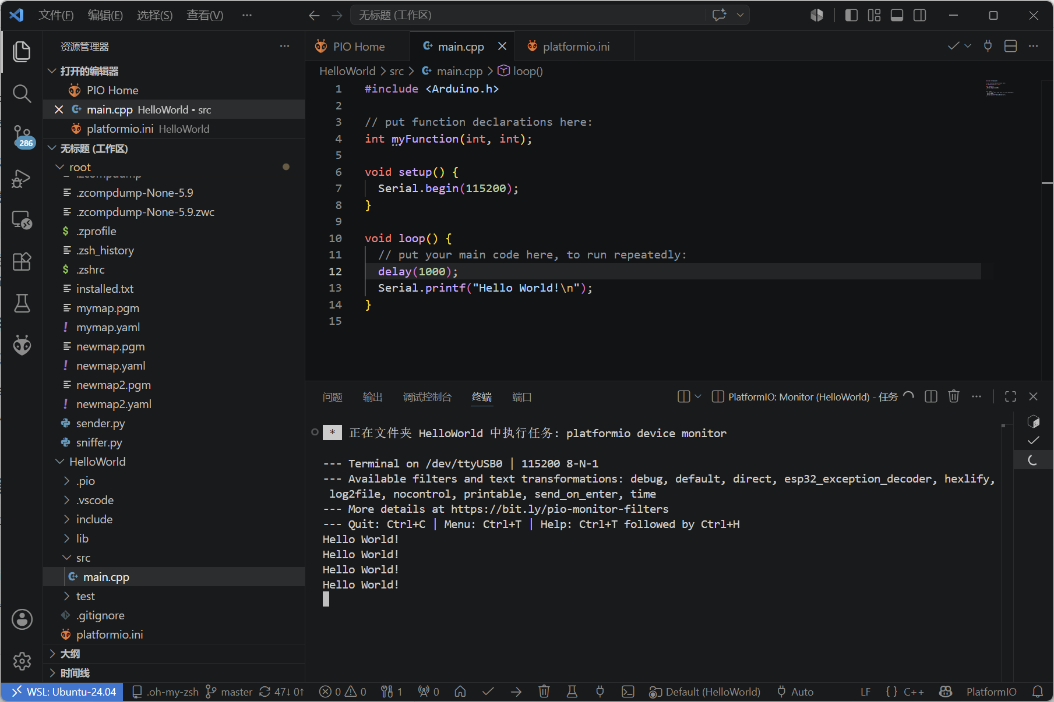1054x702 pixels.
Task: Click PlatformIO Serial Monitor plug in status bar
Action: coord(600,692)
